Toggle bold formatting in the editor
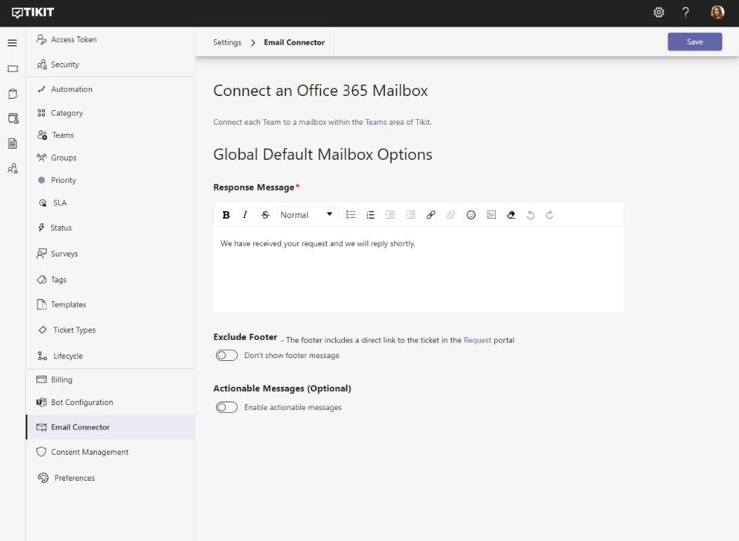The width and height of the screenshot is (739, 541). [x=226, y=215]
